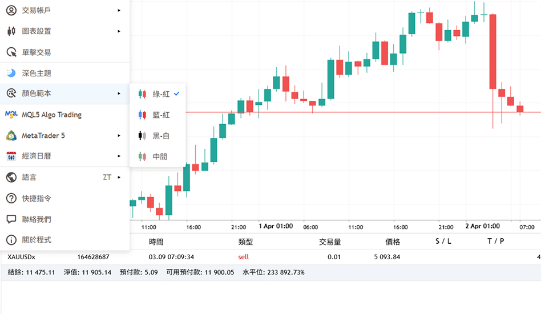Pick the 黑-白 color template
The height and width of the screenshot is (319, 541).
[161, 136]
